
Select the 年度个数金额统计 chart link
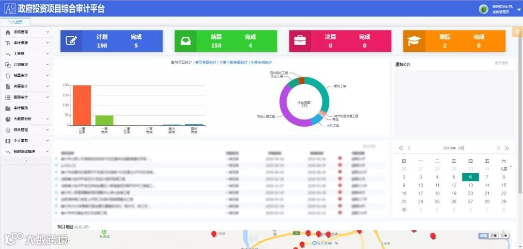coord(233,62)
